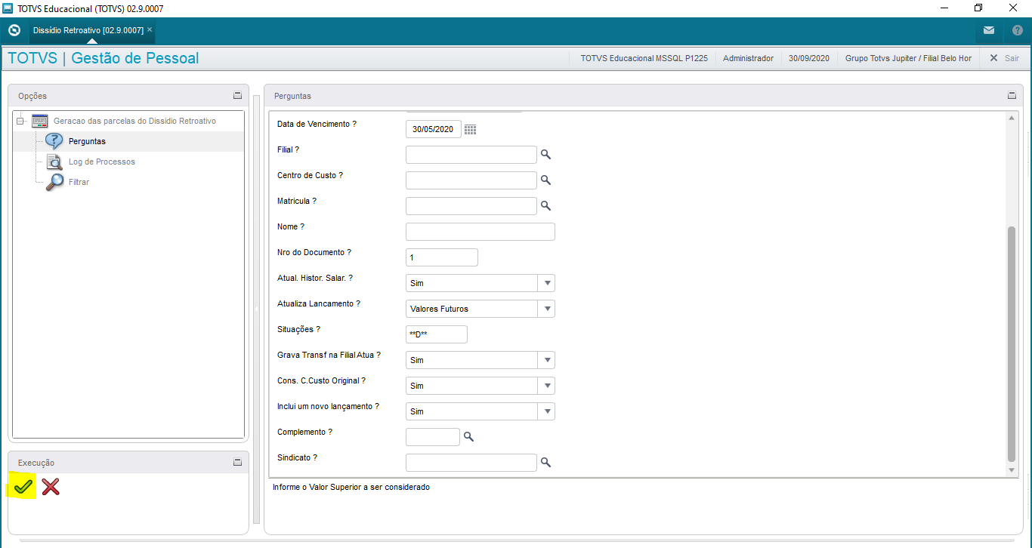
Task: Close the Dissídio Retroativo tab
Action: [150, 29]
